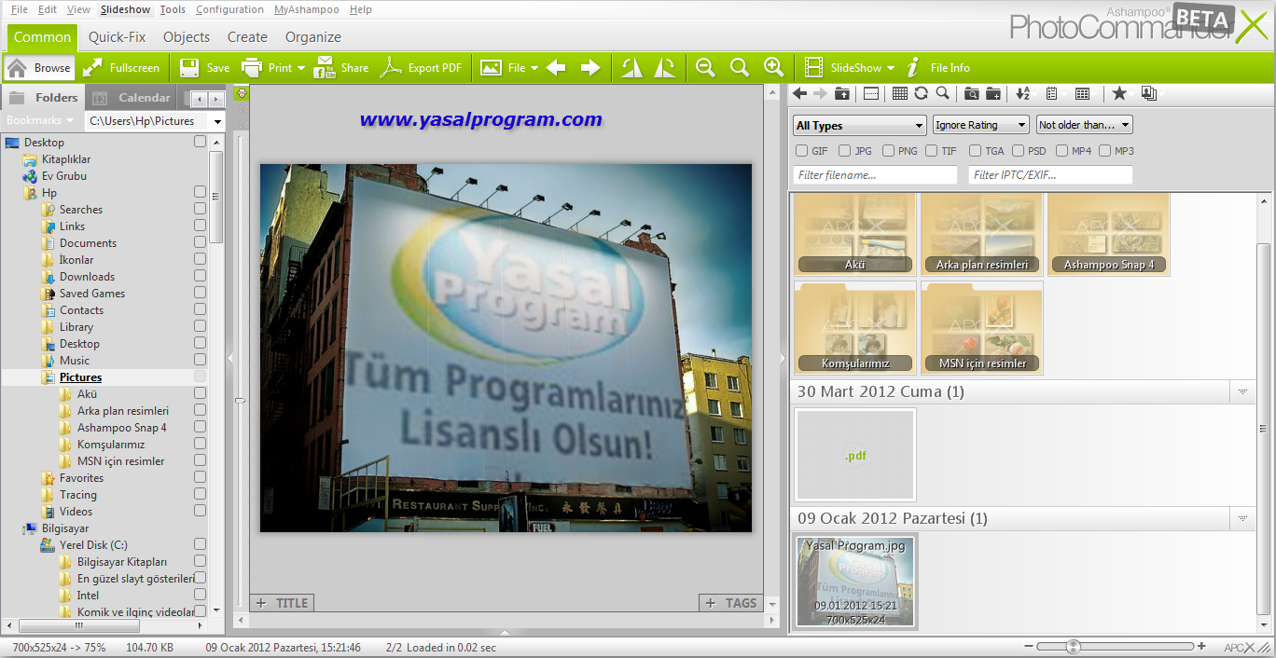Click the zoom slider handle in status bar
This screenshot has width=1276, height=658.
[1074, 646]
